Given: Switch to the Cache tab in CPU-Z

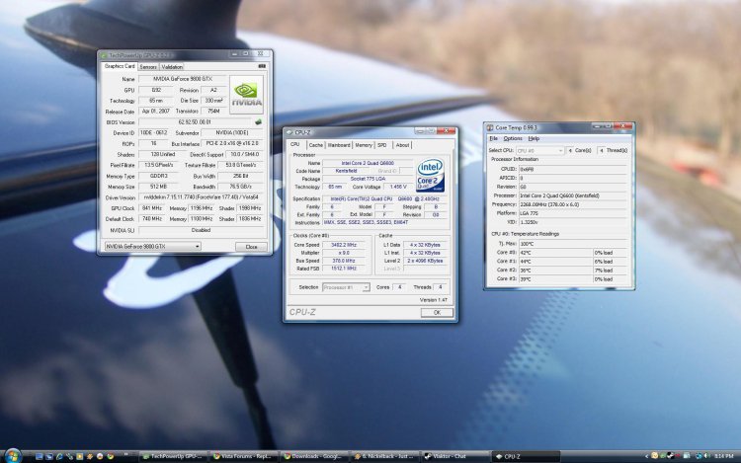Looking at the screenshot, I should 316,145.
